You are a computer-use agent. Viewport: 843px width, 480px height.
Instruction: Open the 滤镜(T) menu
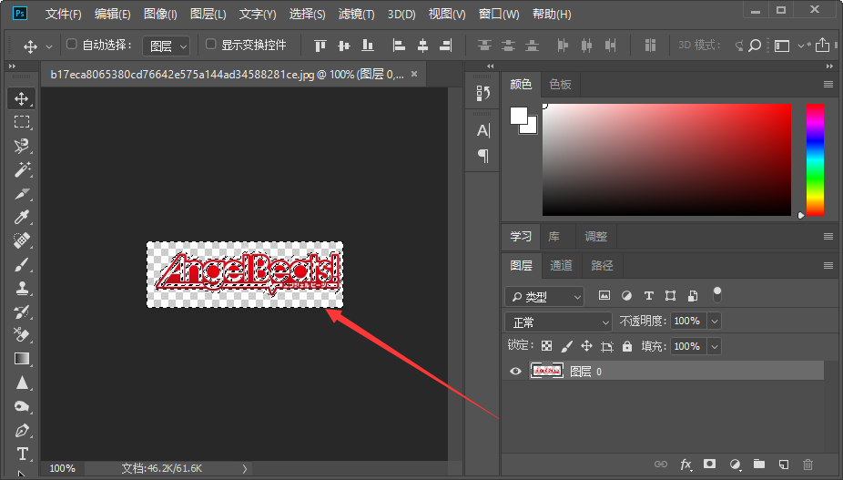tap(356, 15)
